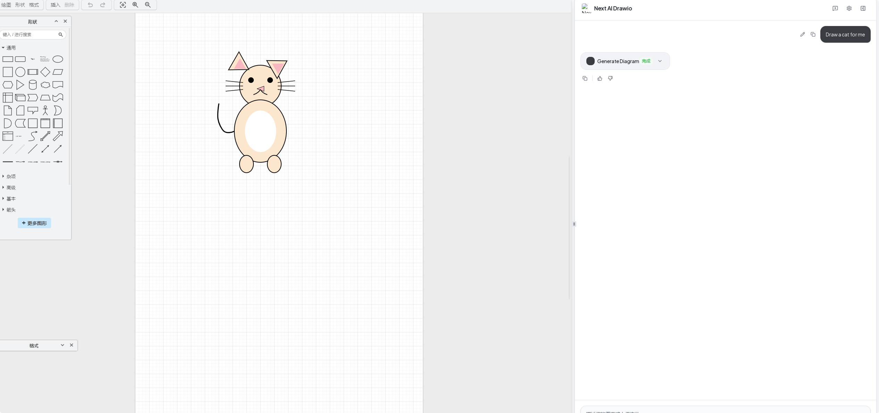Pick the actor stick figure shape
Screen dimensions: 879x413
point(45,111)
